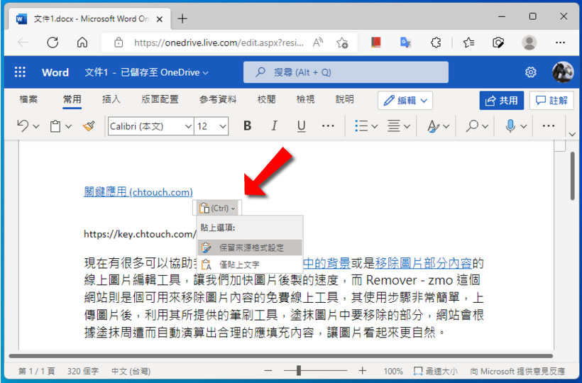Add page to favorites star icon

tap(342, 43)
